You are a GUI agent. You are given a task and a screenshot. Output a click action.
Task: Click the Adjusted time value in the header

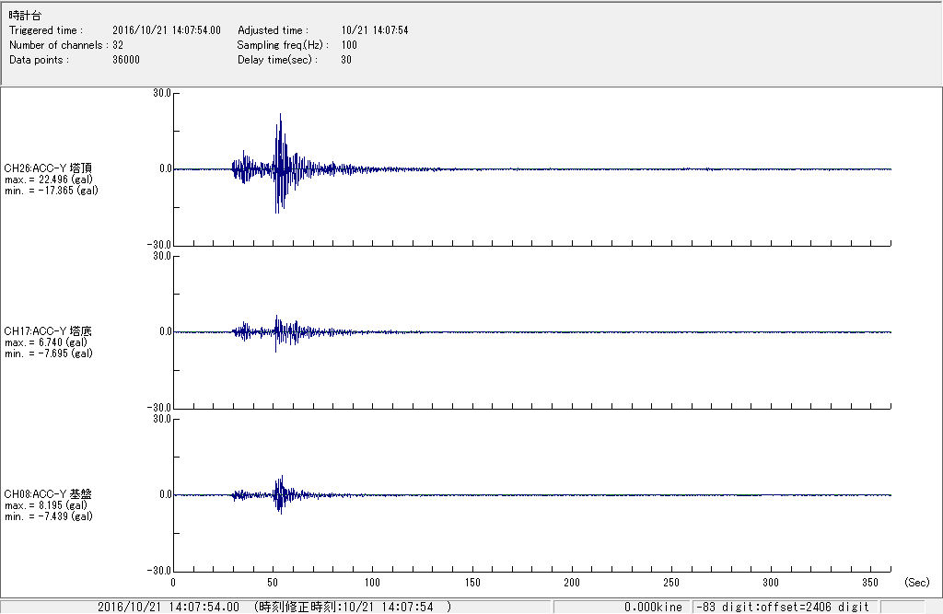click(374, 30)
